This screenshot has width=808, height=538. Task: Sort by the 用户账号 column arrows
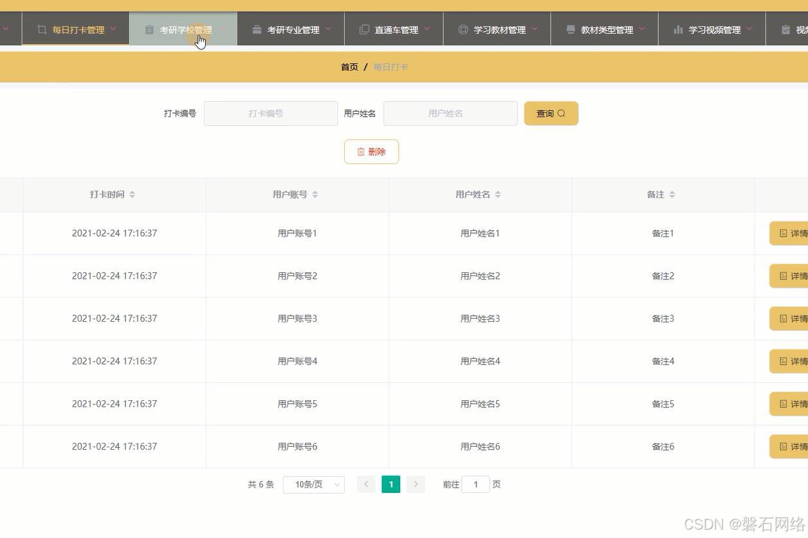click(315, 194)
